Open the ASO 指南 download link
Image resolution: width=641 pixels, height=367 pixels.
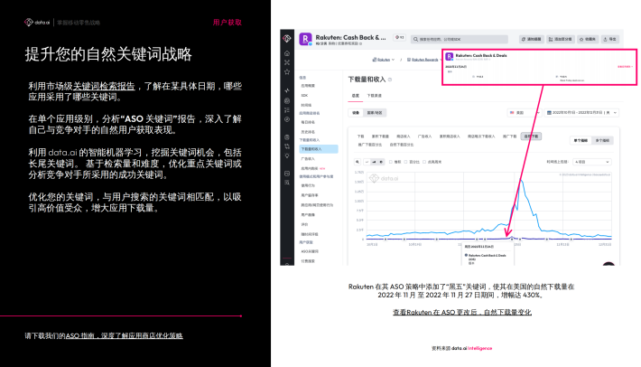coord(125,336)
